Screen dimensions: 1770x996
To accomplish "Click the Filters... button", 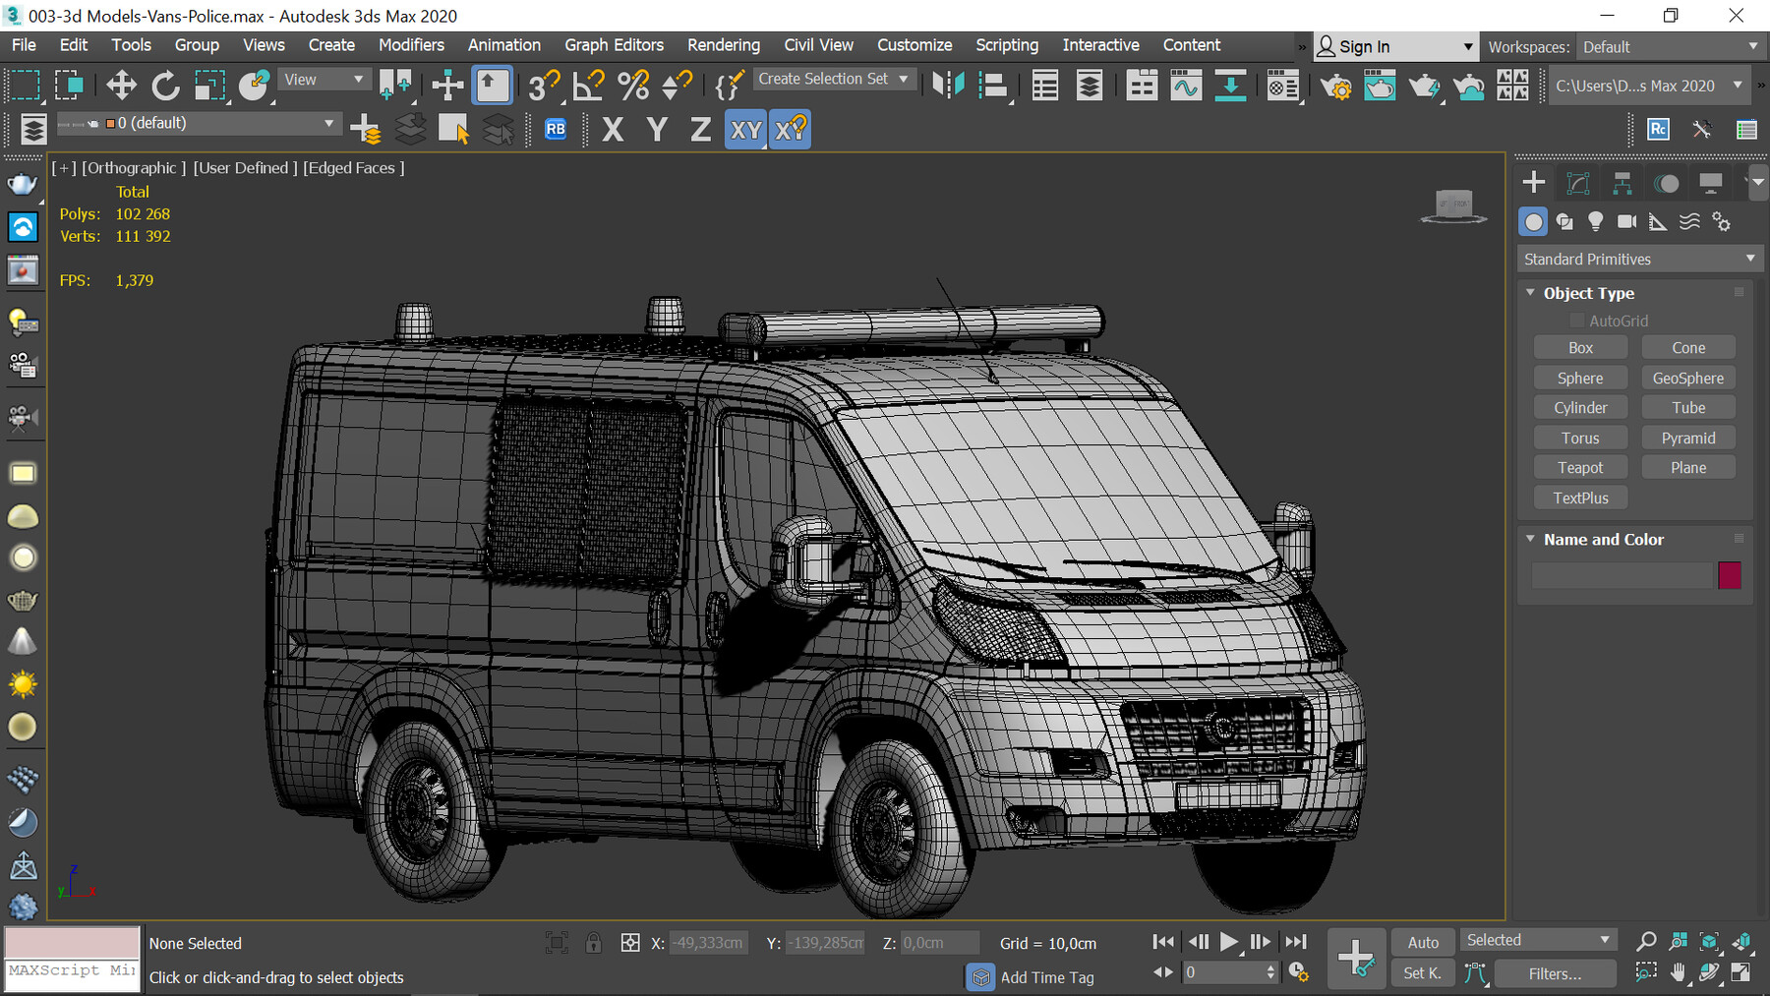I will coord(1556,973).
